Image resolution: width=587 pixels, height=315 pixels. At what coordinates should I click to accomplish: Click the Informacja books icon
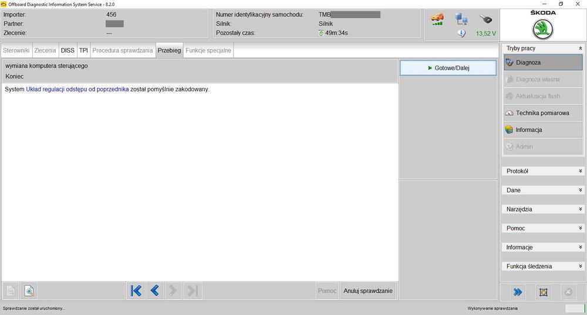click(509, 129)
